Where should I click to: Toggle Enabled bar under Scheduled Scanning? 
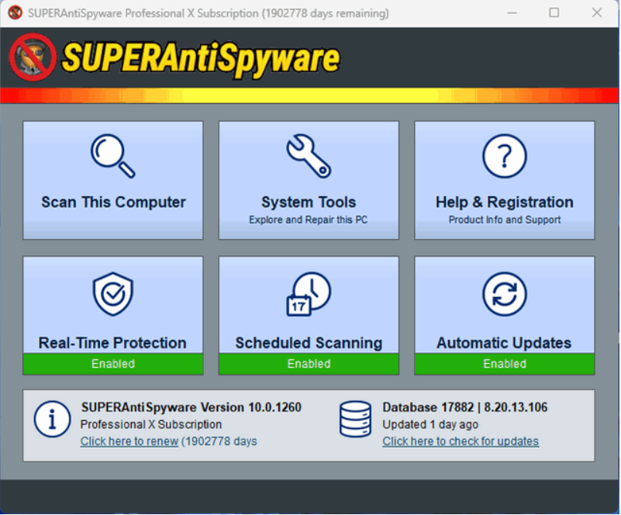[309, 364]
